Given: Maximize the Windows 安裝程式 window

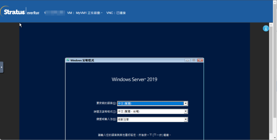Looking at the screenshot, I should coord(194,60).
